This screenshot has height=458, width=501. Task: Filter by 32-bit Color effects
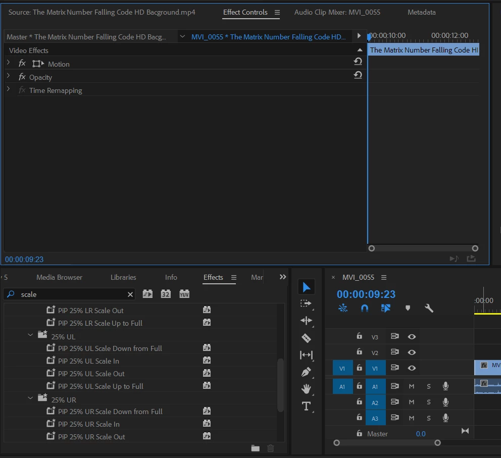pos(166,294)
